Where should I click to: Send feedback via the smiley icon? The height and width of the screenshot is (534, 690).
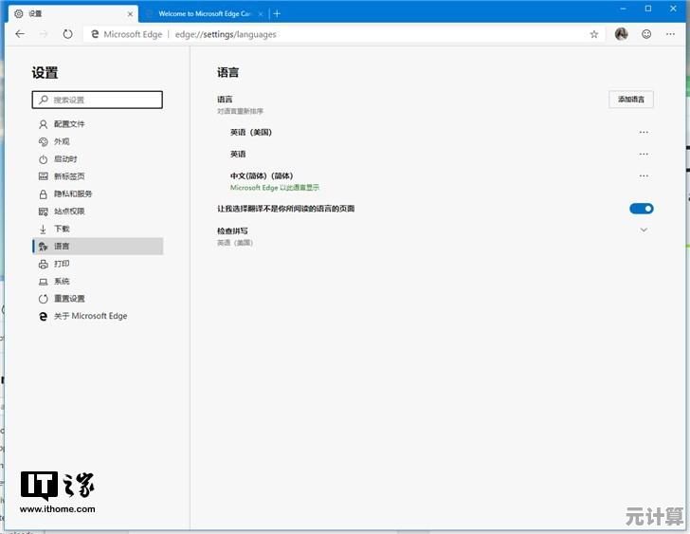(x=646, y=34)
